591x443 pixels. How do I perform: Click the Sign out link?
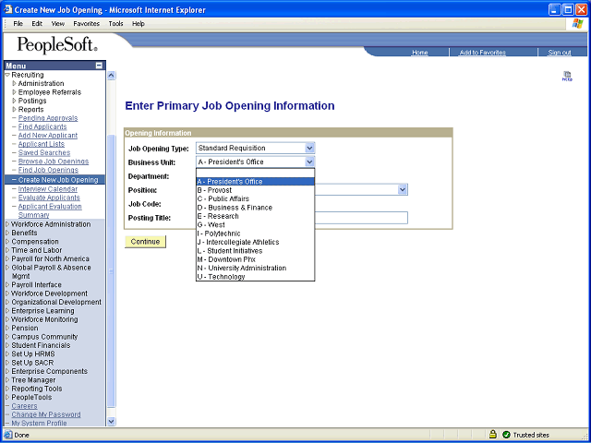coord(560,53)
